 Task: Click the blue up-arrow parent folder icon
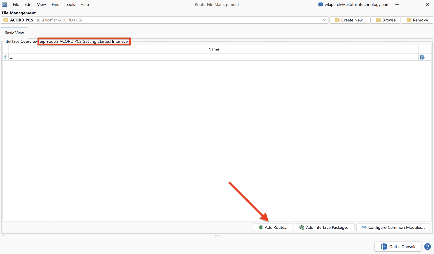(x=5, y=57)
